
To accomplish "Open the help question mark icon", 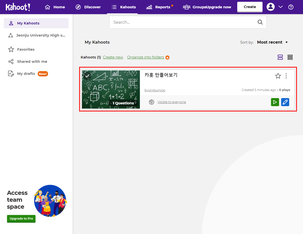I will coord(291,7).
